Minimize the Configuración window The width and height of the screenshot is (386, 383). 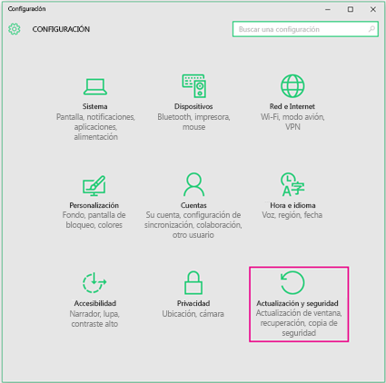(x=328, y=9)
